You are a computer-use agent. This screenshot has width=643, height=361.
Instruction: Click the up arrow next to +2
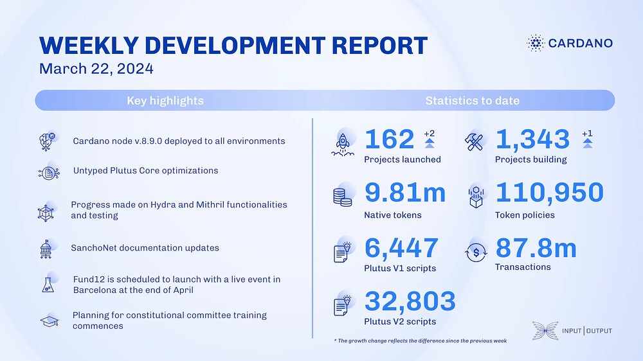[430, 143]
